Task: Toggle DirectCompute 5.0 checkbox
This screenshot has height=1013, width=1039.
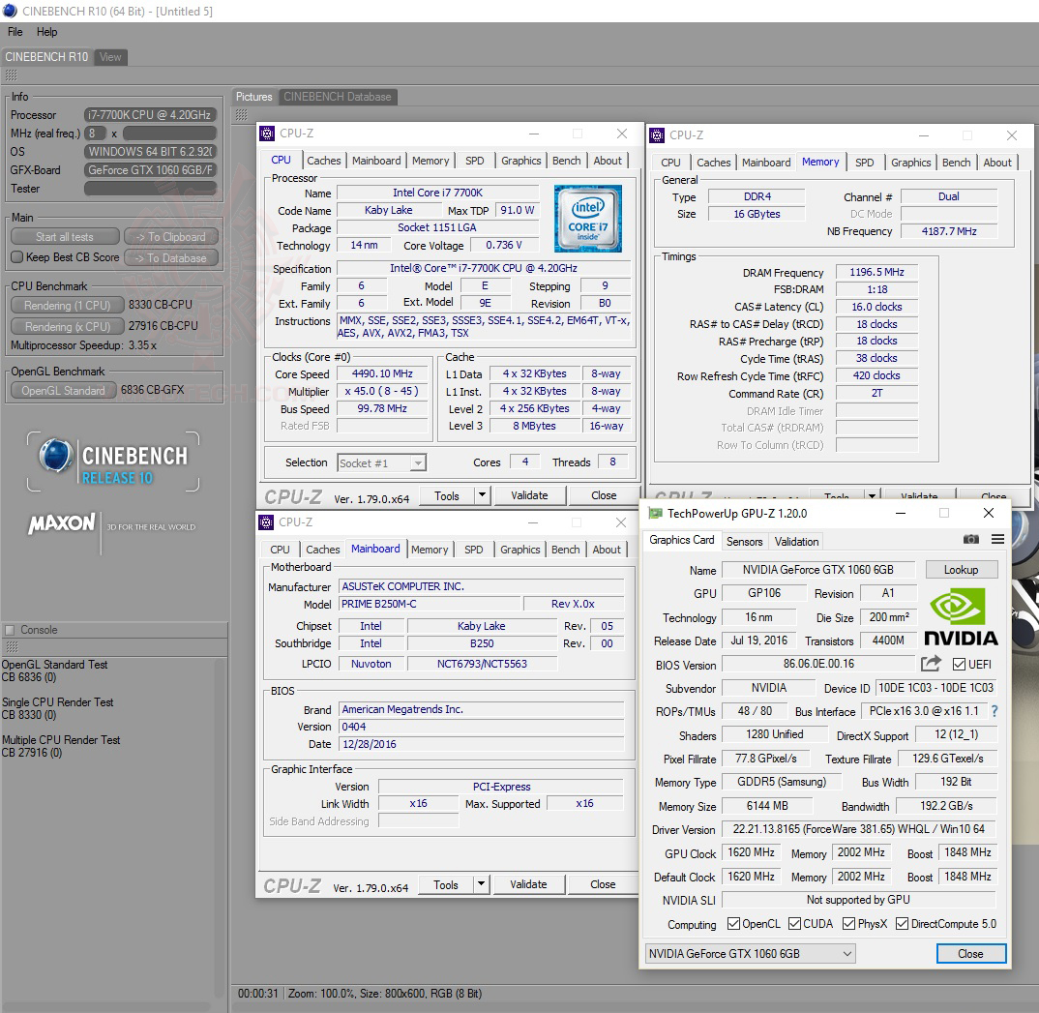Action: point(902,924)
